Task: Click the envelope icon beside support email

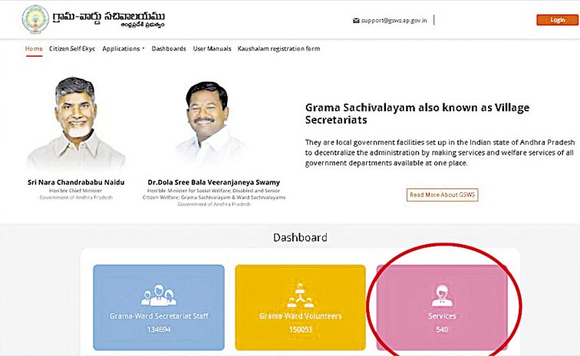Action: point(356,21)
